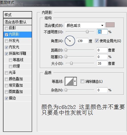This screenshot has width=127, height=135.
Task: Select the 渐变叠加 list row
Action: 18,85
